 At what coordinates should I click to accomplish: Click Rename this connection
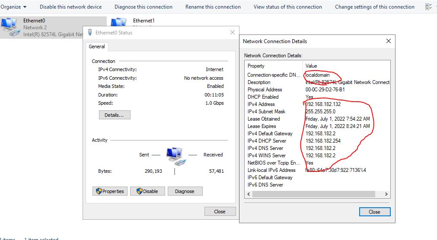click(213, 6)
